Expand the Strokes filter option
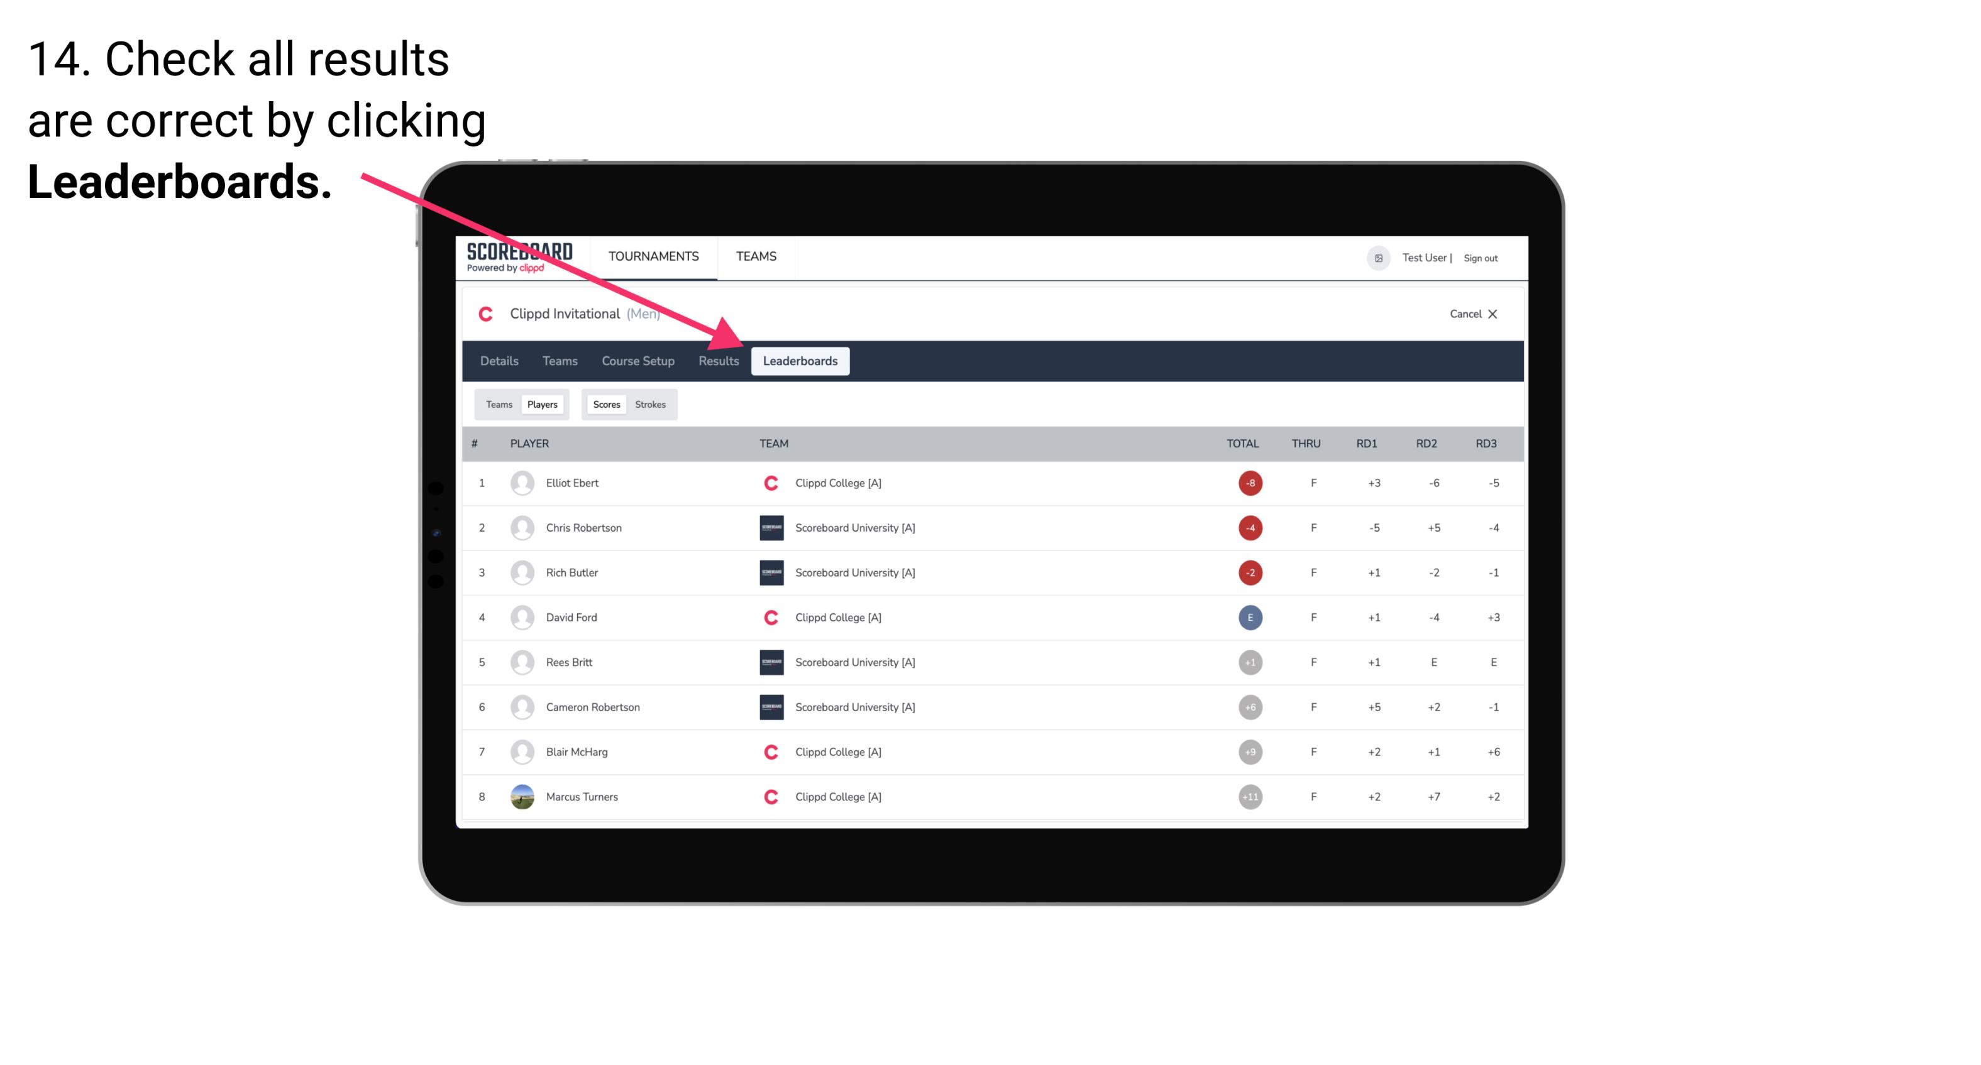The image size is (1981, 1065). 651,404
